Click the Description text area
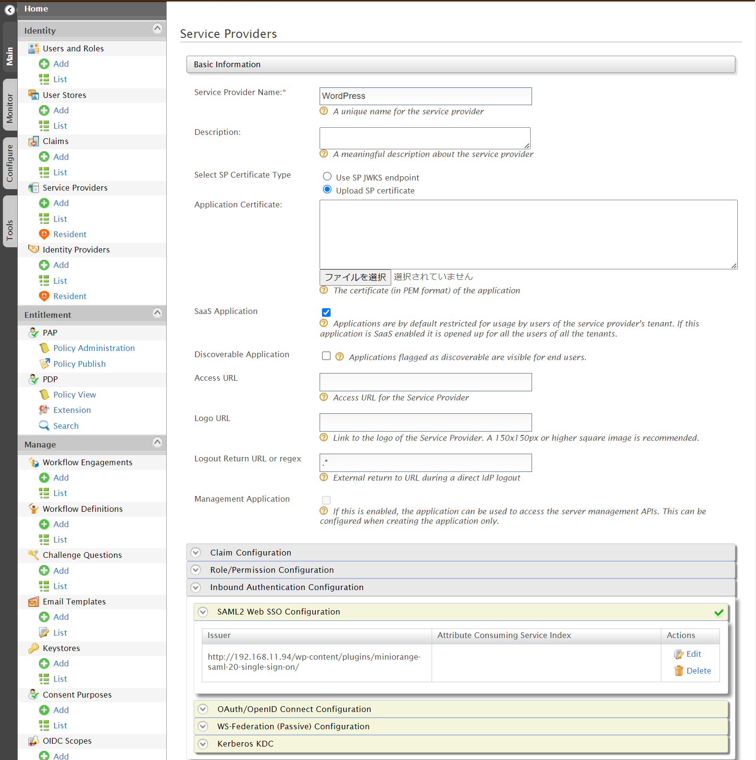This screenshot has height=760, width=756. pyautogui.click(x=425, y=138)
